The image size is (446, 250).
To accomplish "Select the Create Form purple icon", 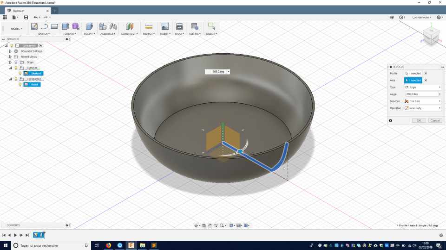I will pos(76,26).
